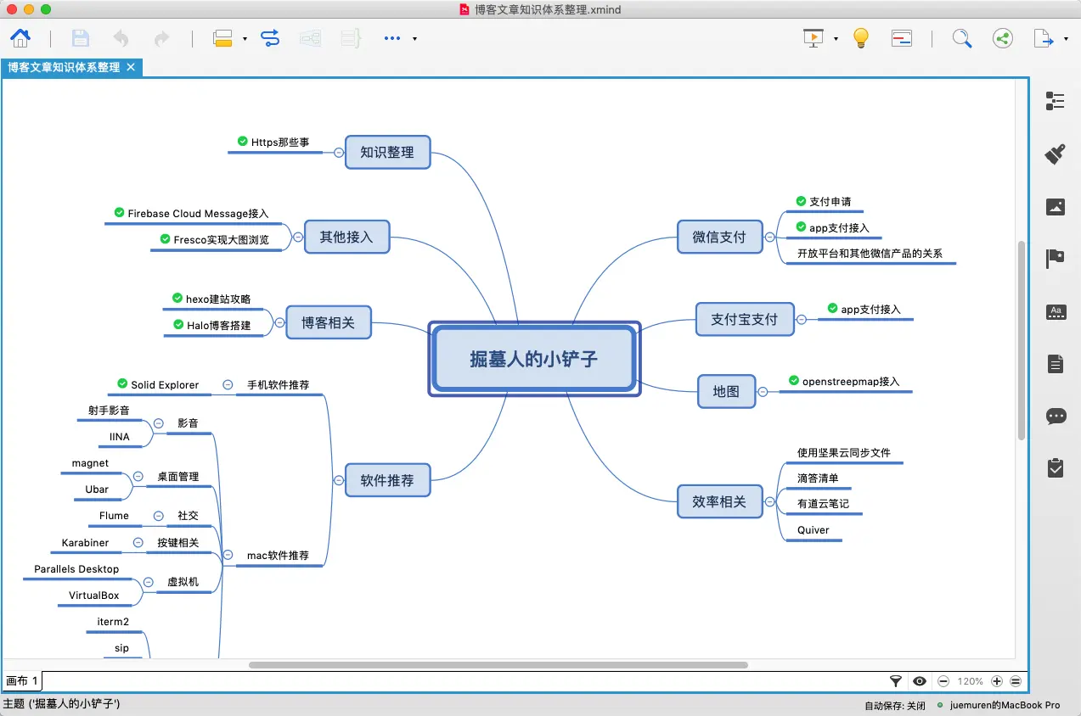
Task: Open export dropdown arrow
Action: point(1066,39)
